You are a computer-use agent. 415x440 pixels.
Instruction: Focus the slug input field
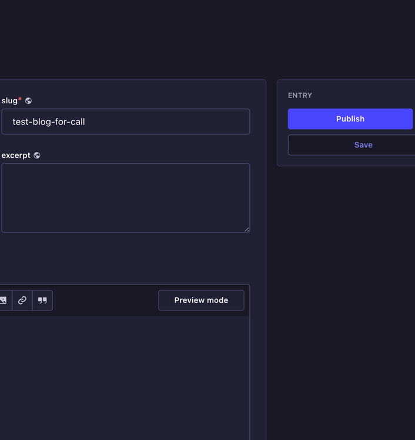click(125, 121)
